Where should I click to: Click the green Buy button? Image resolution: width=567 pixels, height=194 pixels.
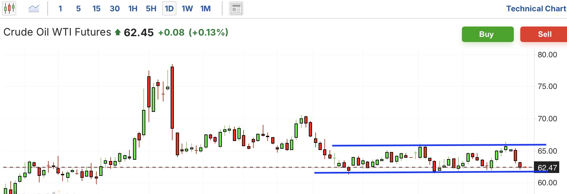(488, 34)
